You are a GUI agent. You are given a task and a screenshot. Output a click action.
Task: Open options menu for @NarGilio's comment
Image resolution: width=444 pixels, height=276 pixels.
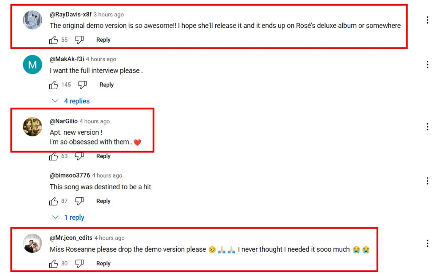pyautogui.click(x=427, y=127)
